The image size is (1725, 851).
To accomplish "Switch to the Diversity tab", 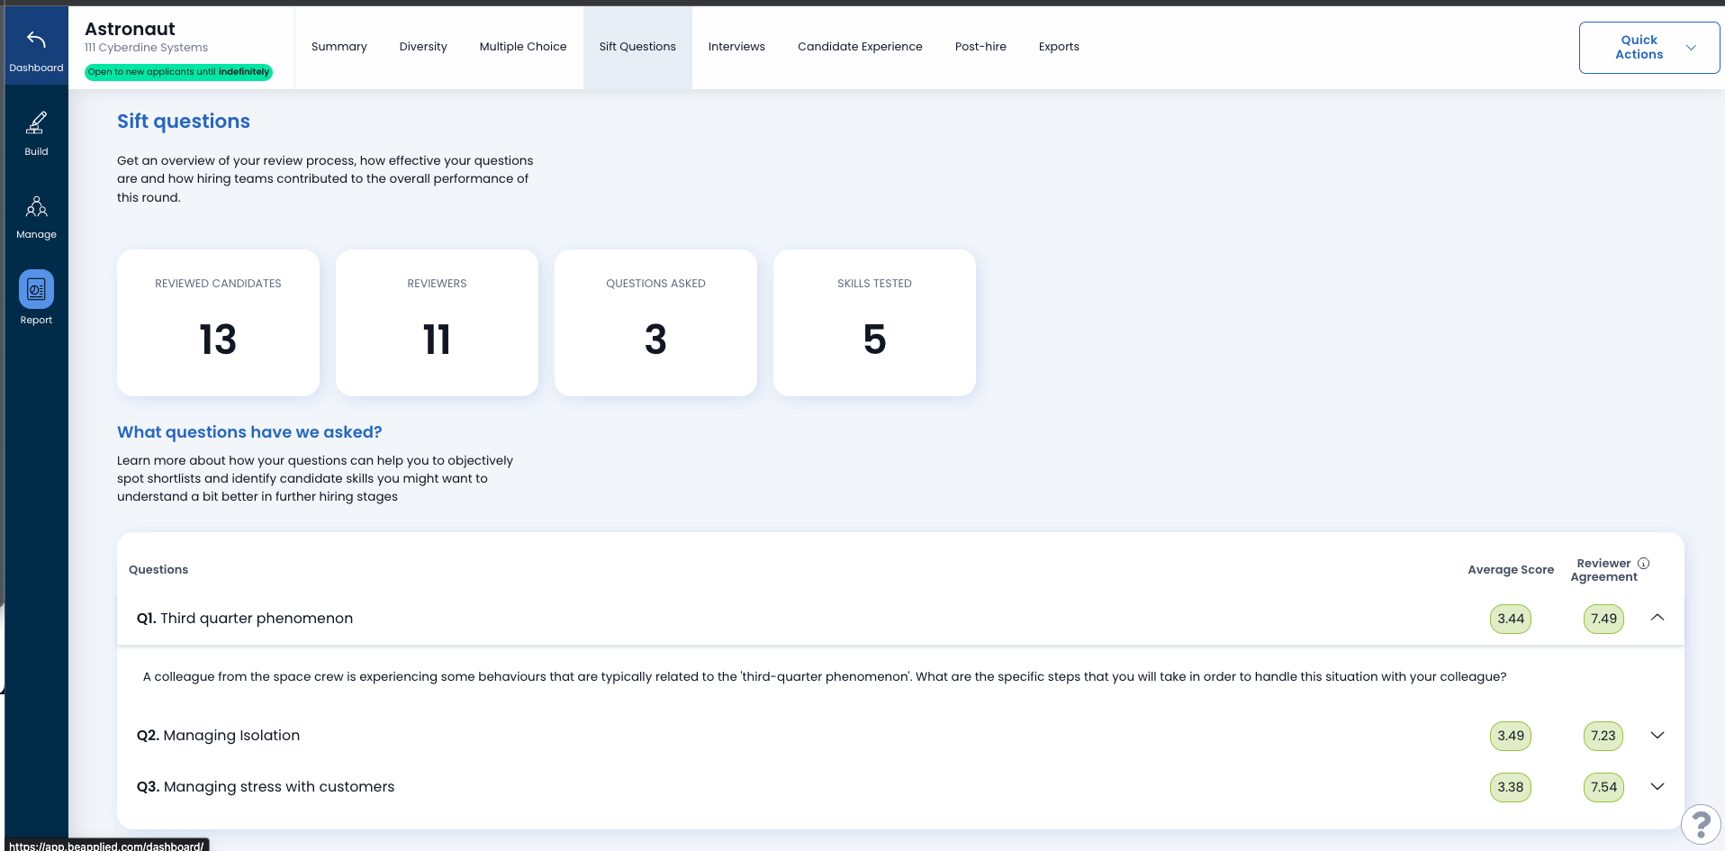I will (x=423, y=47).
